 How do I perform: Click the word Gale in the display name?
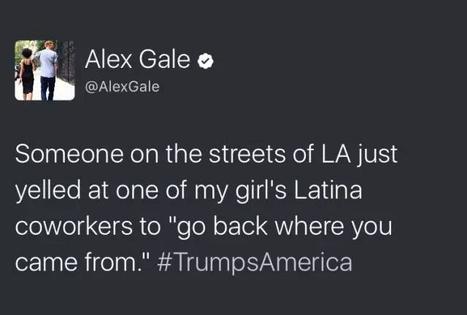pos(164,59)
